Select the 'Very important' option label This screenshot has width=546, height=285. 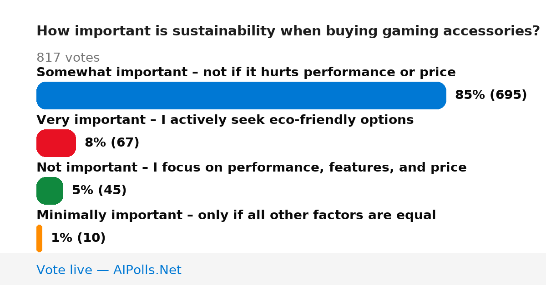click(225, 120)
